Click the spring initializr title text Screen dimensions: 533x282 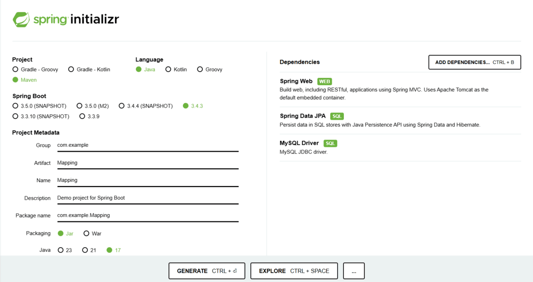tap(76, 19)
